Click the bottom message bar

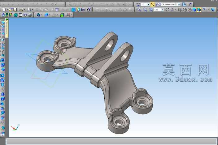[112, 142]
